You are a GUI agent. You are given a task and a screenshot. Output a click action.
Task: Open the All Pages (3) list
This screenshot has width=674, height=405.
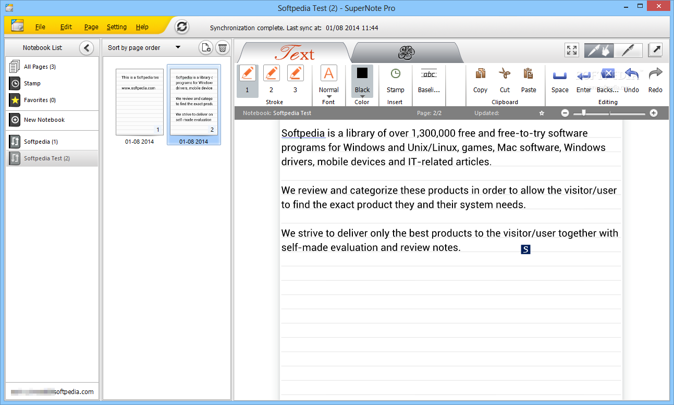click(52, 67)
